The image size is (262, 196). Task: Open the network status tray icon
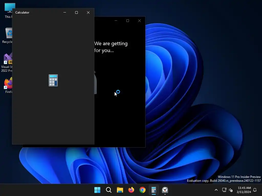[x=224, y=190]
